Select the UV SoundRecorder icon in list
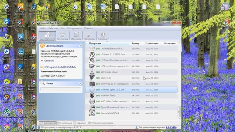The image size is (235, 132). click(92, 60)
